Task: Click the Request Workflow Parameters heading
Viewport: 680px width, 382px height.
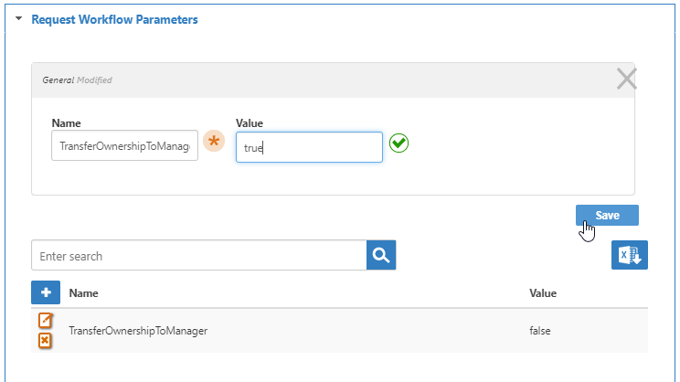Action: (x=114, y=19)
